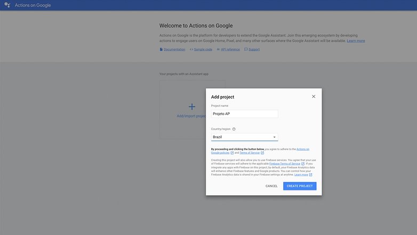Close the Add project dialog

314,97
